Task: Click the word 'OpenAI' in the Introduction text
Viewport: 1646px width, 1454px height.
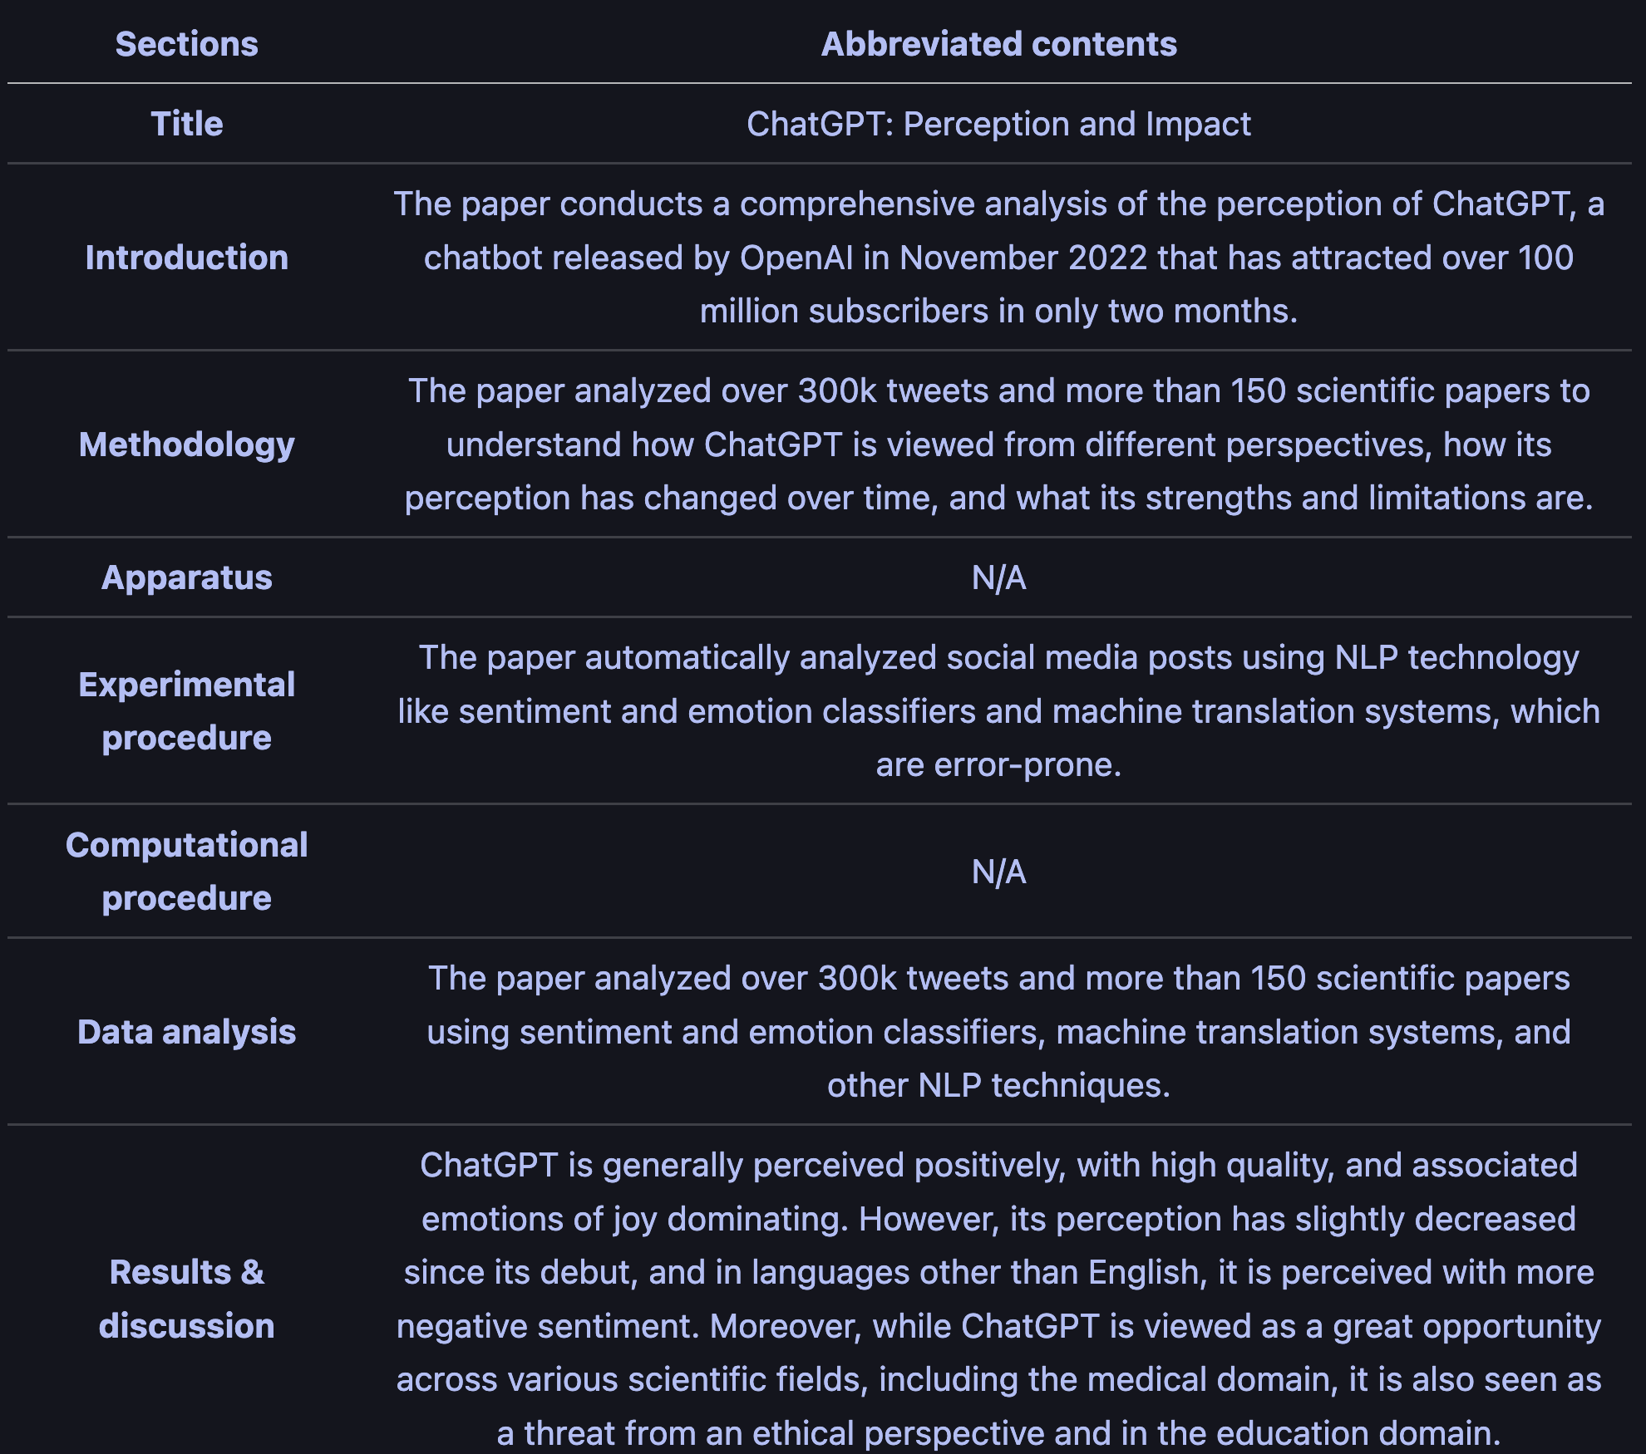Action: click(796, 258)
